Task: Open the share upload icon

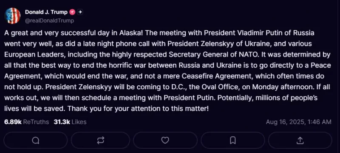Action: click(x=300, y=140)
